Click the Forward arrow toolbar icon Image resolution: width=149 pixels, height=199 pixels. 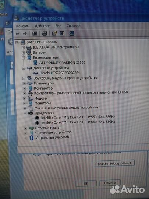25,34
